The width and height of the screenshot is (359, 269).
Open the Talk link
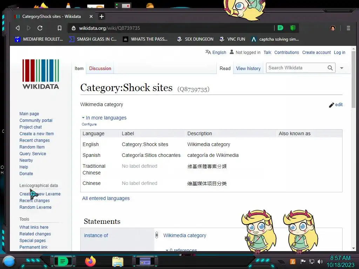[267, 53]
